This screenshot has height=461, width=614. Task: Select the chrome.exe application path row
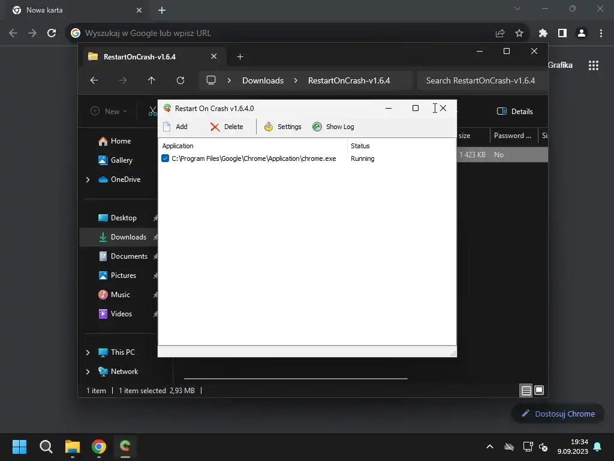click(x=254, y=158)
